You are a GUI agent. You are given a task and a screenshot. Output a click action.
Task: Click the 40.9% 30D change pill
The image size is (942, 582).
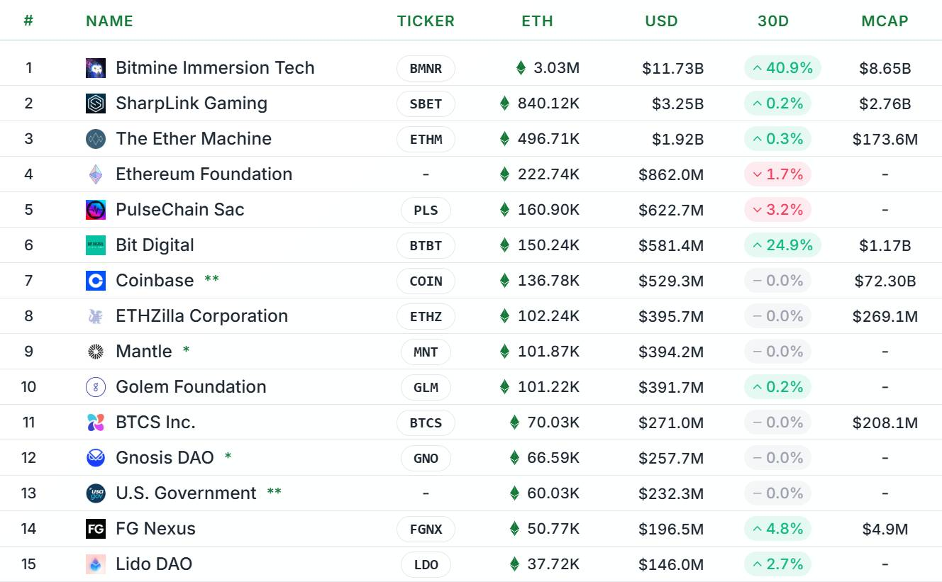click(x=782, y=68)
